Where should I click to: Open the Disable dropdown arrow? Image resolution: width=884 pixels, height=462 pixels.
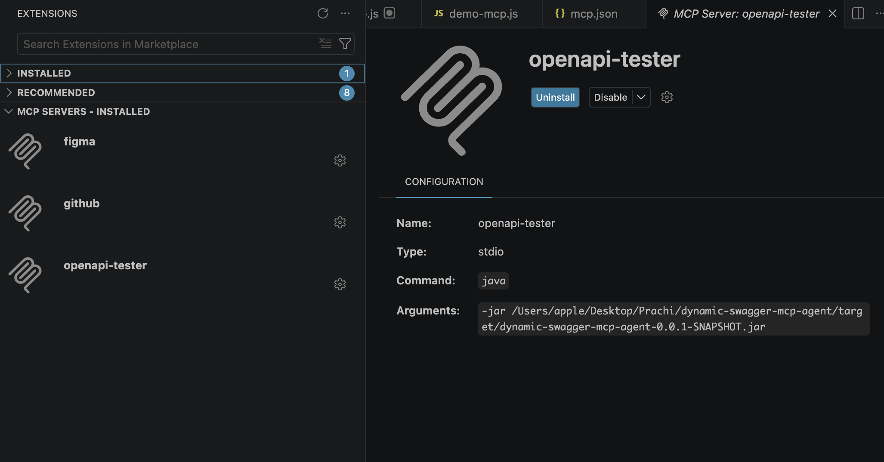pyautogui.click(x=641, y=97)
